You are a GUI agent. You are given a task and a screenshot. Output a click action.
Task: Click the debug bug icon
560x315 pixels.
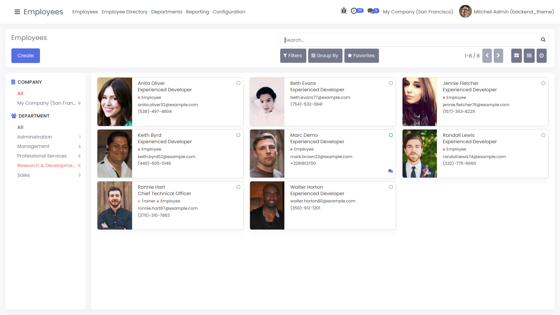[344, 11]
